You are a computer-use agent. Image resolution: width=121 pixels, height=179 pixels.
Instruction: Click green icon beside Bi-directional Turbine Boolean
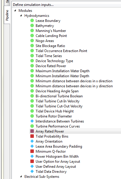click(x=32, y=96)
